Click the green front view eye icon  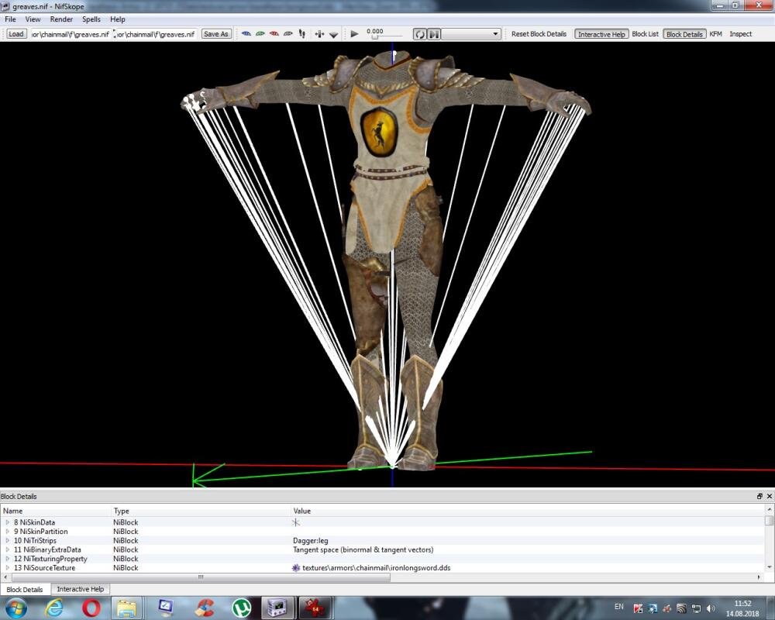pos(260,34)
